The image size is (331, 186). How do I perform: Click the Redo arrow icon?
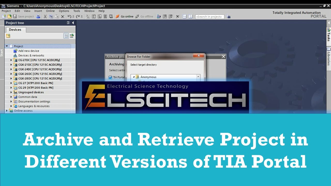(x=78, y=17)
